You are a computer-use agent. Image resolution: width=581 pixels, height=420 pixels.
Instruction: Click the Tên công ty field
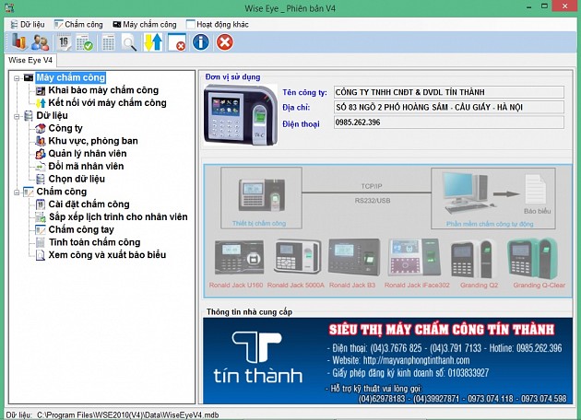(449, 92)
